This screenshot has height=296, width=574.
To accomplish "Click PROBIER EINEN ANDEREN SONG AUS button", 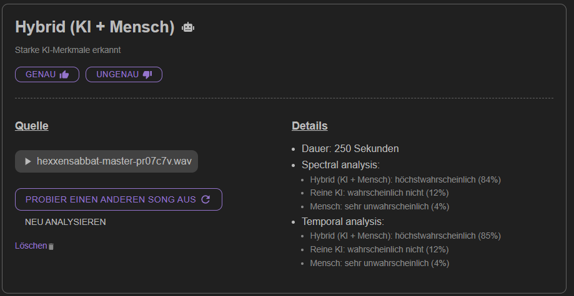I will (119, 199).
